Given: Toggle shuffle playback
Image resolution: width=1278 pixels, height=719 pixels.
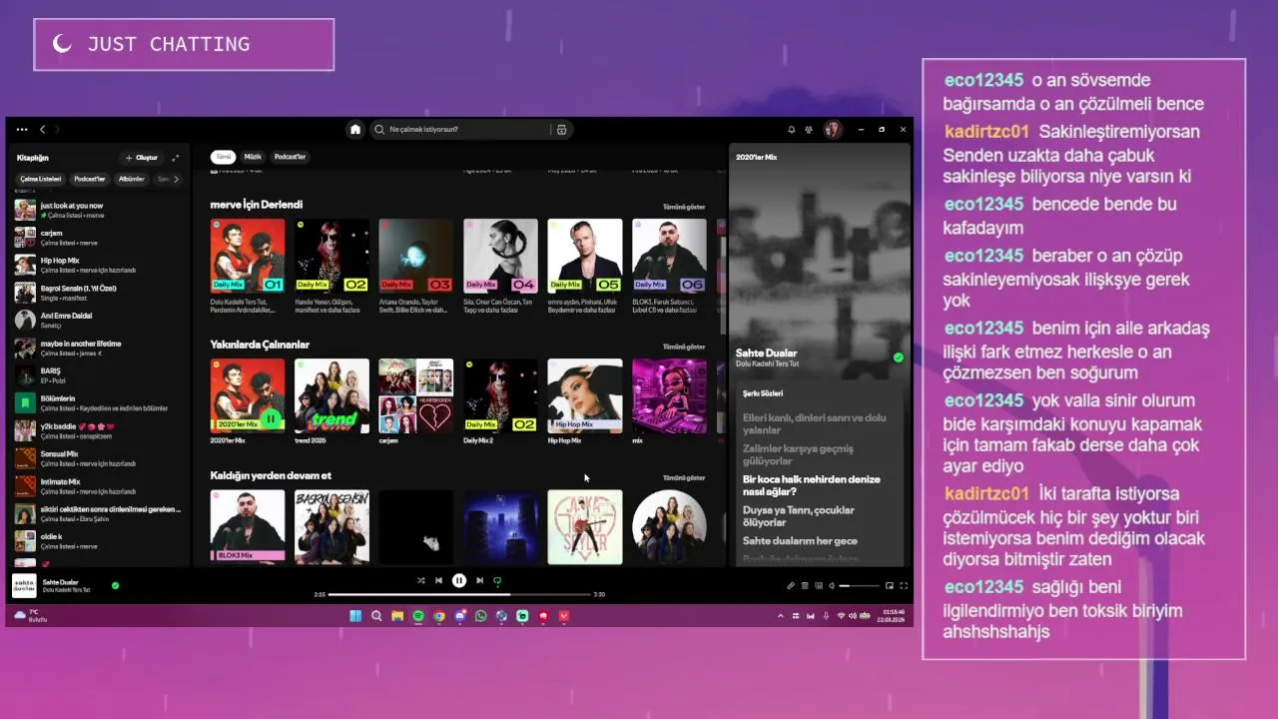Looking at the screenshot, I should (420, 580).
